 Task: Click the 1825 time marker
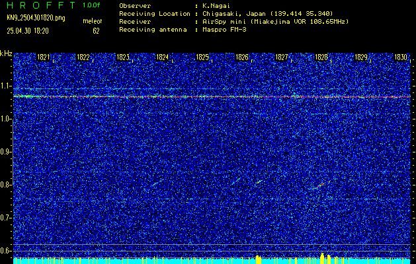[x=202, y=57]
